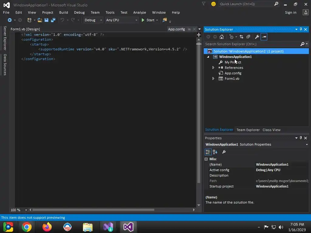Close the App.config preview tab
This screenshot has width=311, height=233.
pos(194,29)
